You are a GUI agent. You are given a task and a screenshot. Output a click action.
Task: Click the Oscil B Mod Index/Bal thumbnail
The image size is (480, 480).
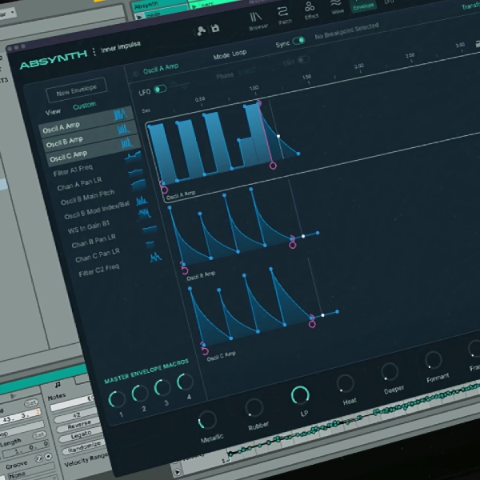142,200
